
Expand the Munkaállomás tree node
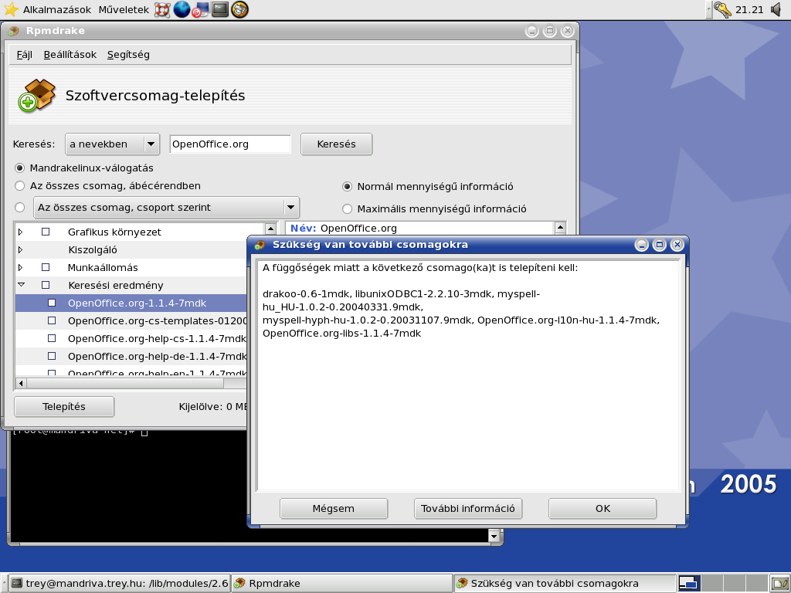pyautogui.click(x=21, y=267)
